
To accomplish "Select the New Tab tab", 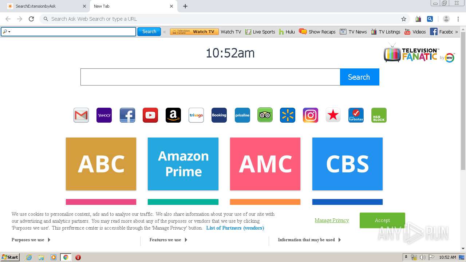I will (x=134, y=6).
